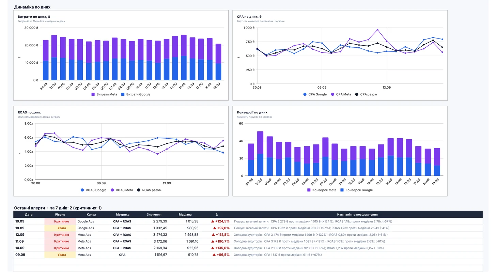Toggle CPA разом legend marker
The image size is (496, 279).
click(x=357, y=94)
